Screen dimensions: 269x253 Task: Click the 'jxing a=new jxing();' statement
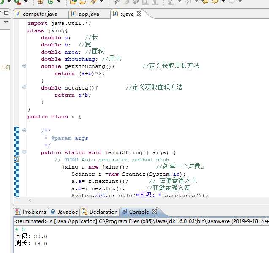click(95, 167)
